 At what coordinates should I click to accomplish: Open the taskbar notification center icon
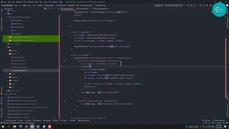click(225, 126)
